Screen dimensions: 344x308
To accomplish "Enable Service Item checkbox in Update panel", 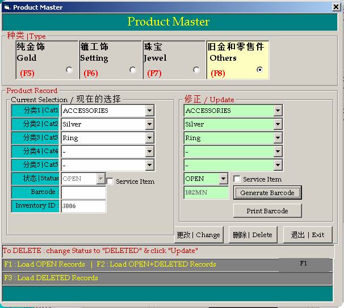I will (x=237, y=179).
